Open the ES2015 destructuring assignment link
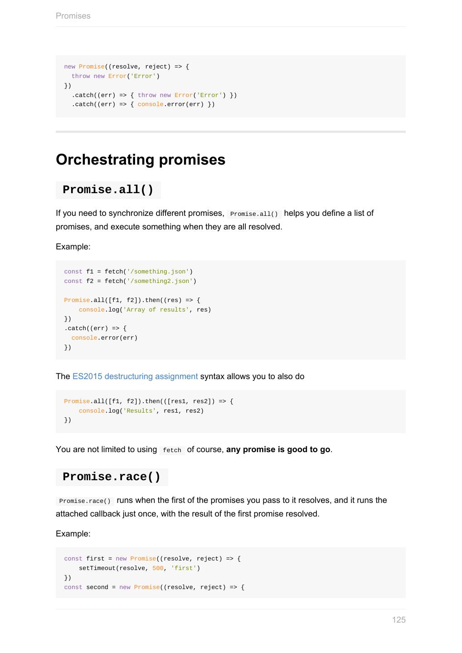This screenshot has width=462, height=653. [x=135, y=376]
